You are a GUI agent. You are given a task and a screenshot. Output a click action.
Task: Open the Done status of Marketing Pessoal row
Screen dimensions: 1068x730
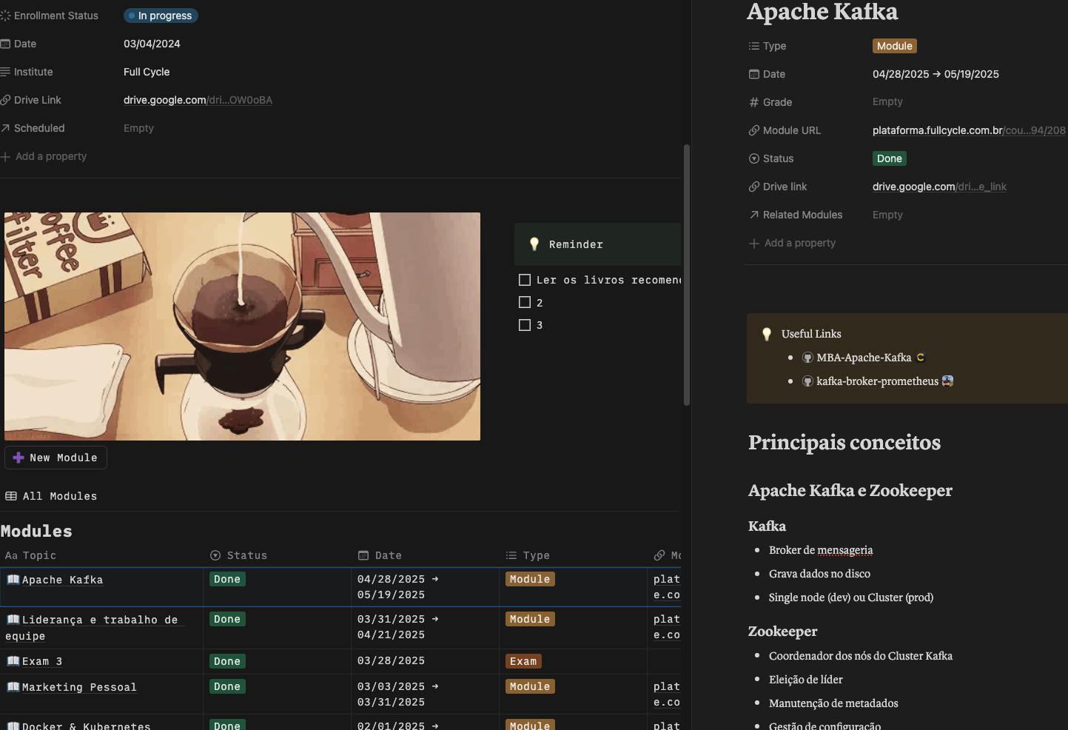click(x=227, y=686)
